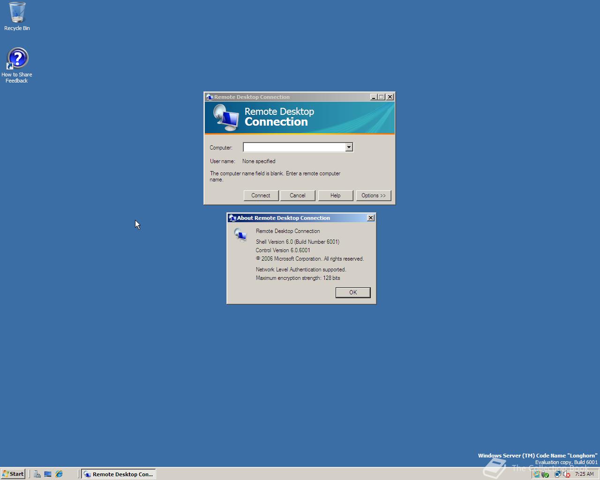Screen dimensions: 600x480
Task: Click Remote Desktop Con... taskbar button
Action: pos(119,474)
